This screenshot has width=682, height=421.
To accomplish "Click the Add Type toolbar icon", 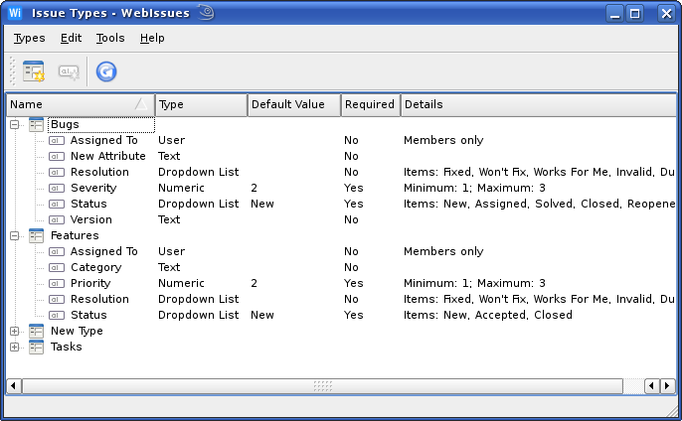I will [x=34, y=71].
